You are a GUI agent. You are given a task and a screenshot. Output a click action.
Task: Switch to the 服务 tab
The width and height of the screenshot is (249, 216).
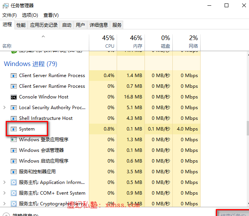[117, 25]
